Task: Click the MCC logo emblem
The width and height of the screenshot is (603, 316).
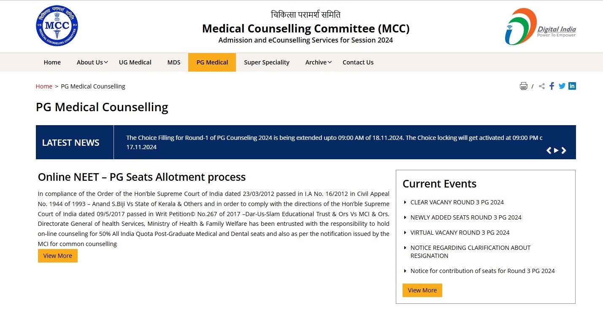Action: (57, 26)
